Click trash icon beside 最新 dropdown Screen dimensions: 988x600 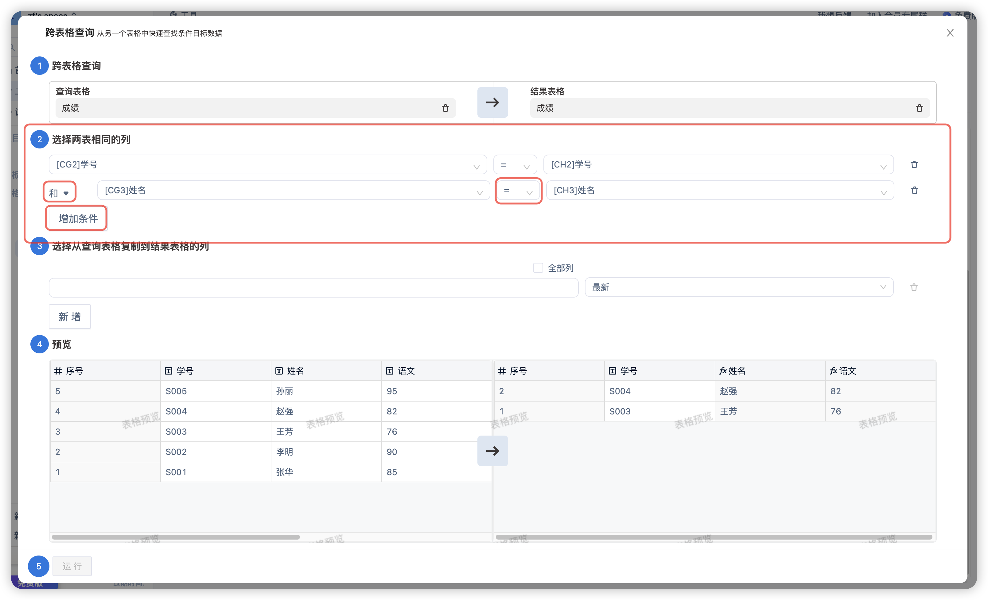point(914,287)
